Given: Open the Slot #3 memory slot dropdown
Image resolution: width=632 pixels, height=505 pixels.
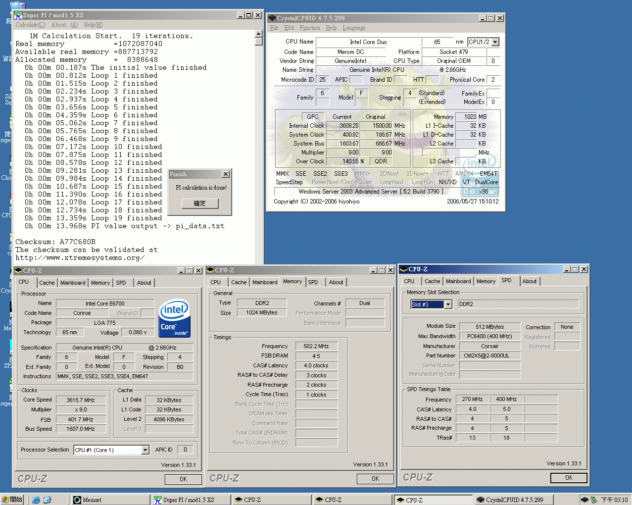Looking at the screenshot, I should [448, 304].
